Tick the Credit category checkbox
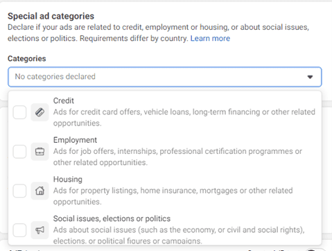This screenshot has width=332, height=251. tap(19, 112)
